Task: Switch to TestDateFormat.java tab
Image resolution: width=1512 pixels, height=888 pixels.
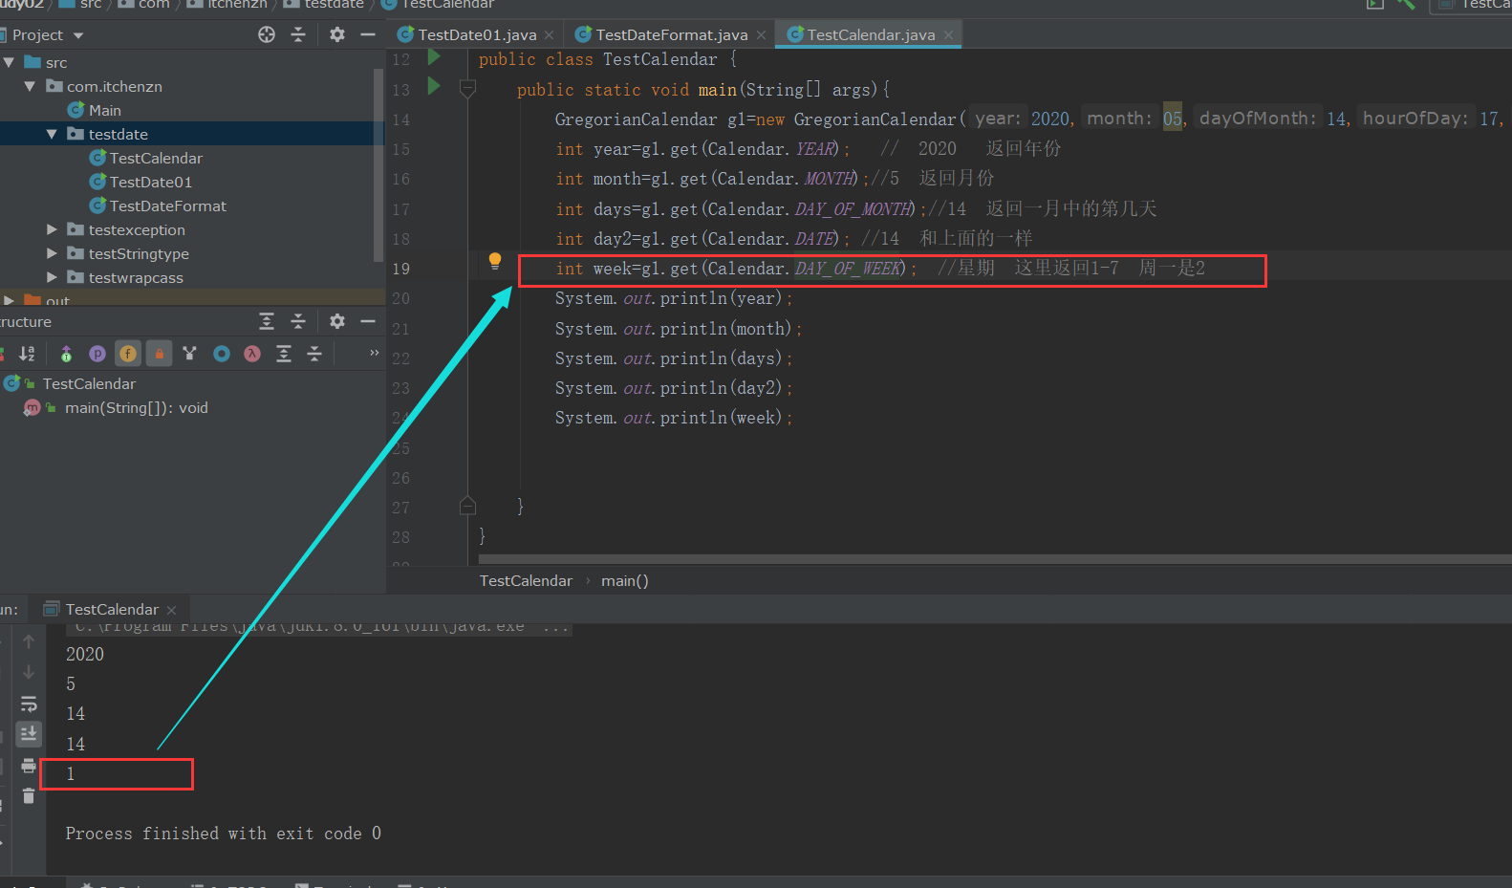Action: pyautogui.click(x=672, y=34)
